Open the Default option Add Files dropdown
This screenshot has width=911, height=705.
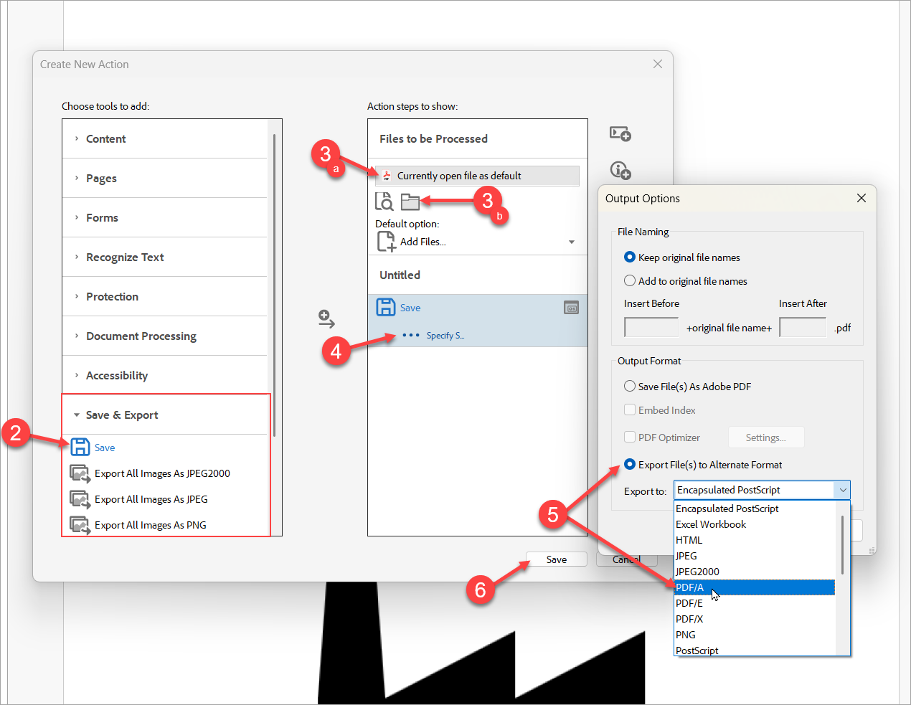572,242
